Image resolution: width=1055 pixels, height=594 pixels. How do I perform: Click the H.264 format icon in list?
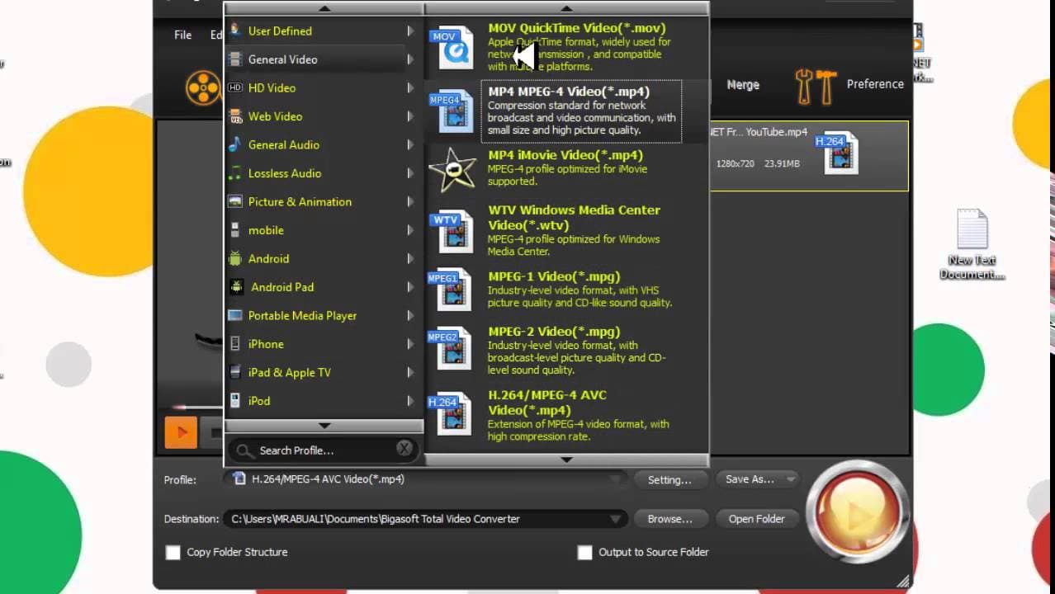(x=451, y=414)
